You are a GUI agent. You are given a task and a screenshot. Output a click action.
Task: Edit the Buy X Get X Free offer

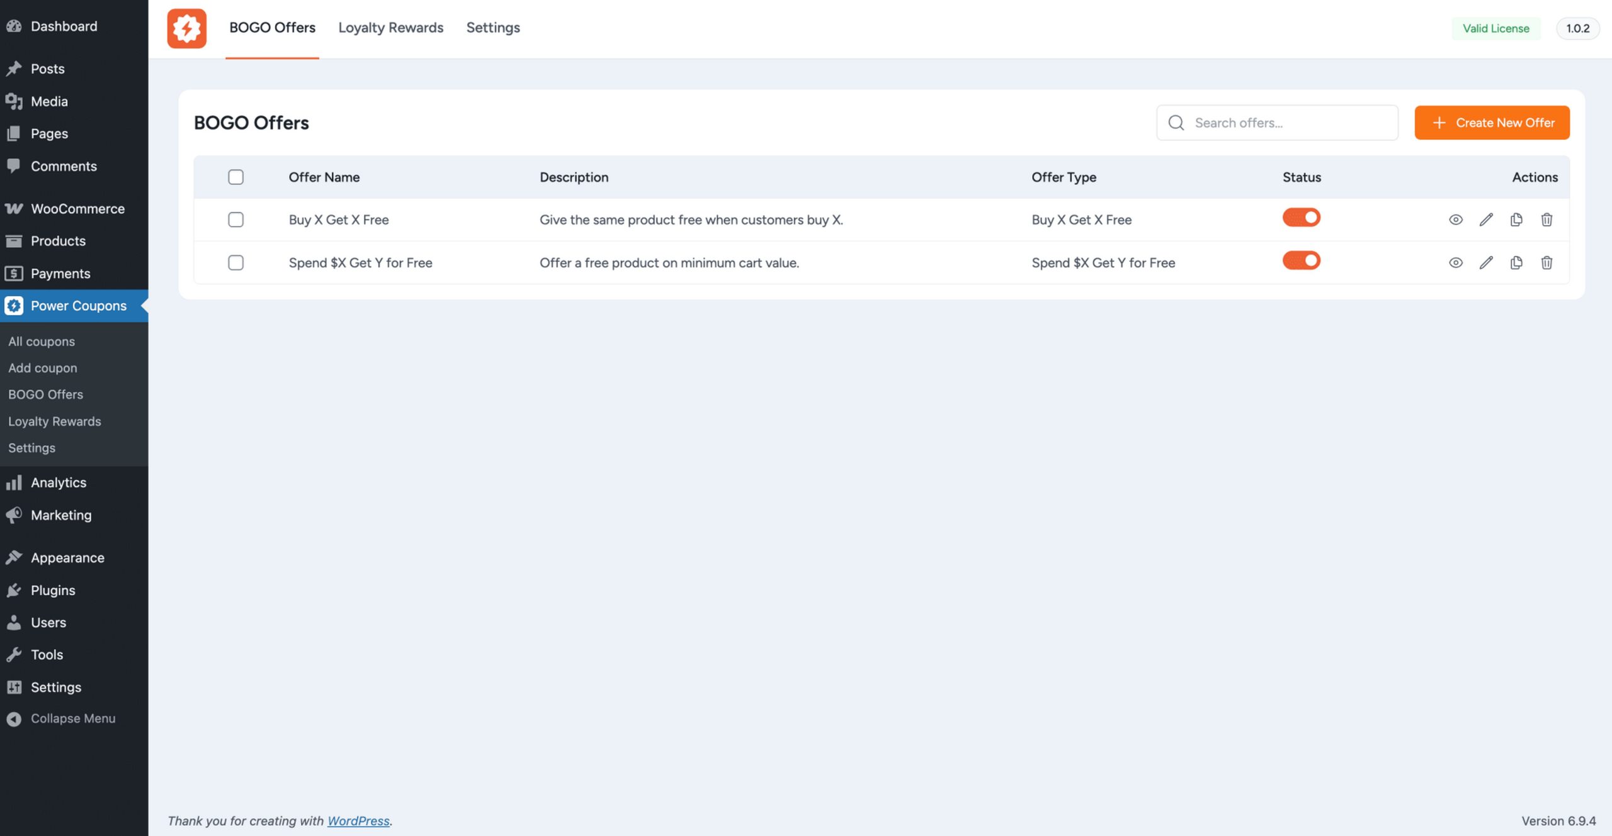coord(1485,220)
